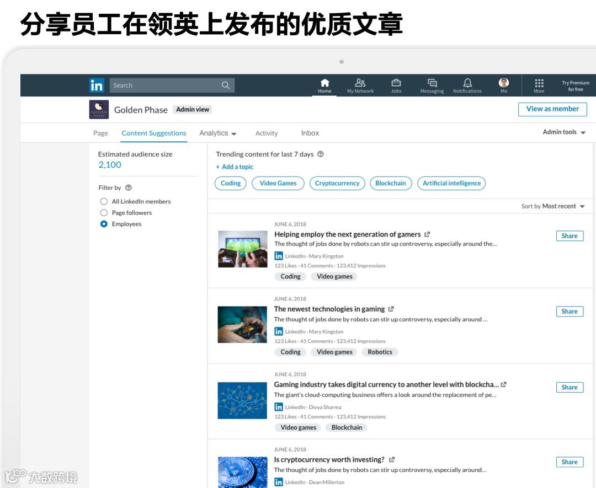Screen dimensions: 596x488
Task: Share the Is cryptocurrency worth investing article
Action: 570,462
